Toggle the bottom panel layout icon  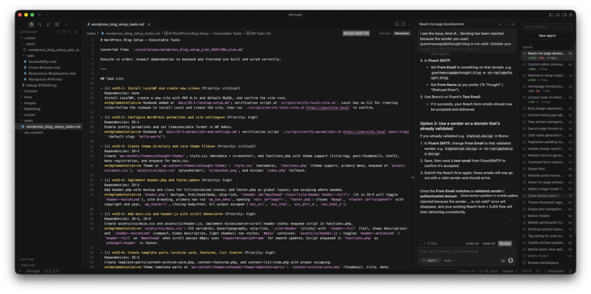point(558,14)
